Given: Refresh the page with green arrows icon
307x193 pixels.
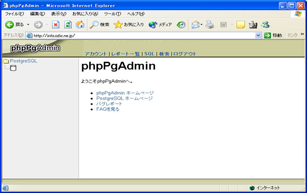Looking at the screenshot, I should pyautogui.click(x=68, y=25).
